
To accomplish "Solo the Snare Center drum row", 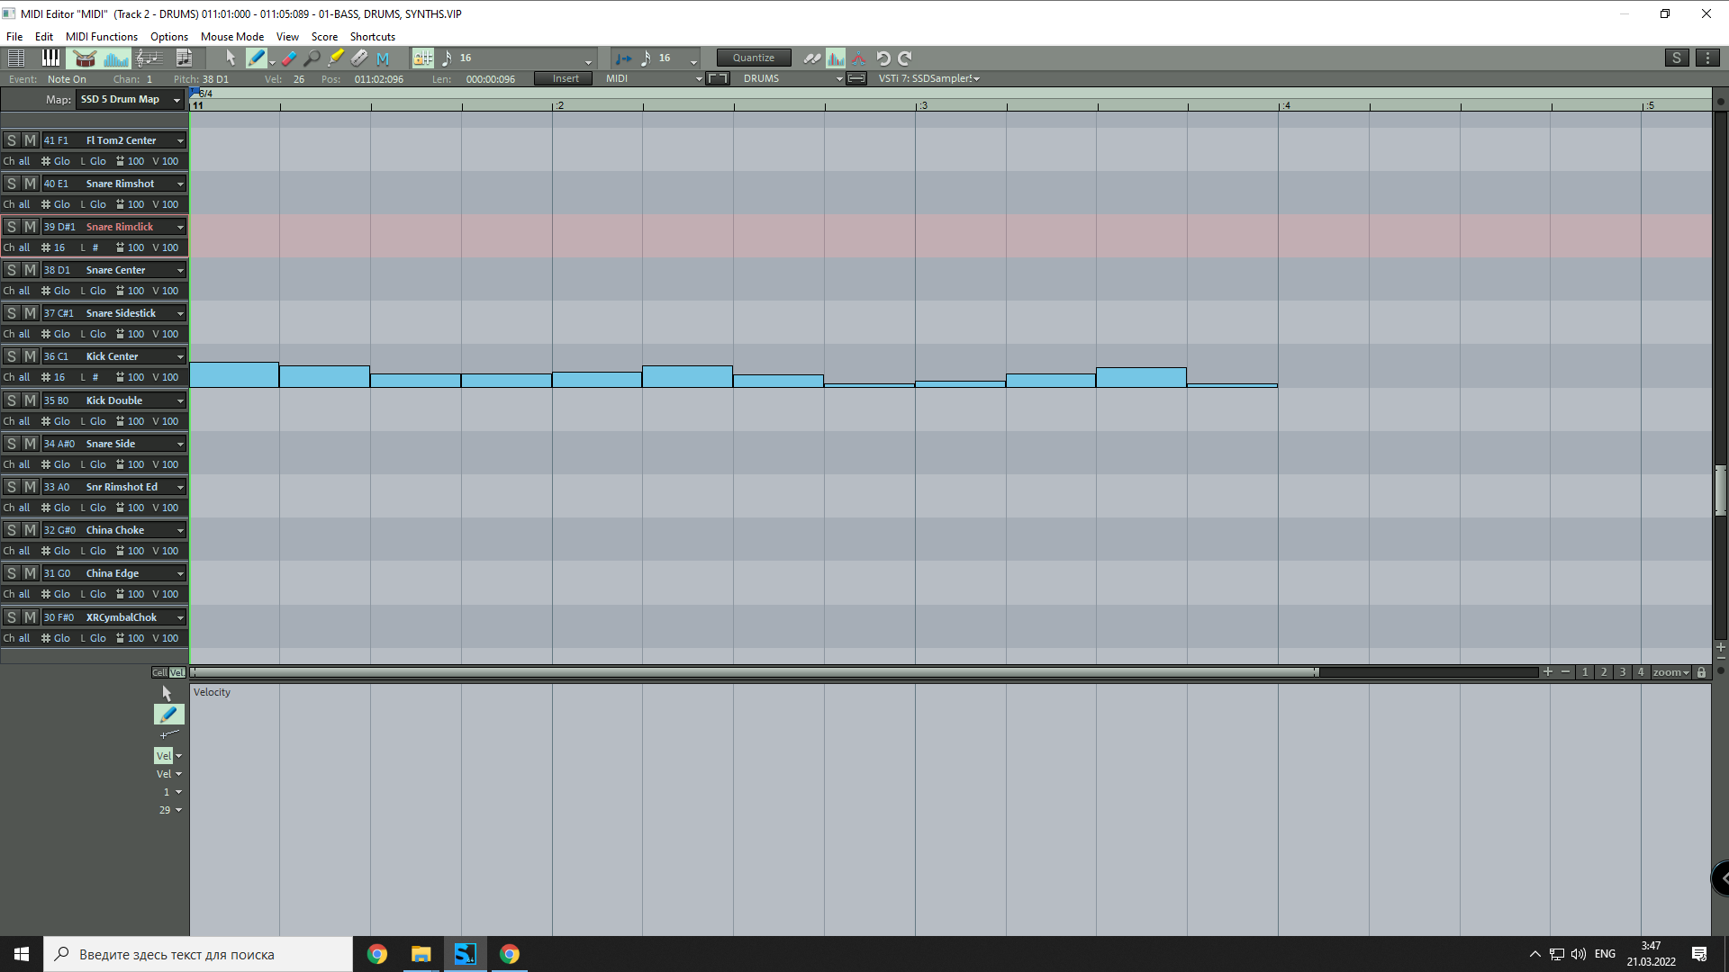I will tap(12, 270).
